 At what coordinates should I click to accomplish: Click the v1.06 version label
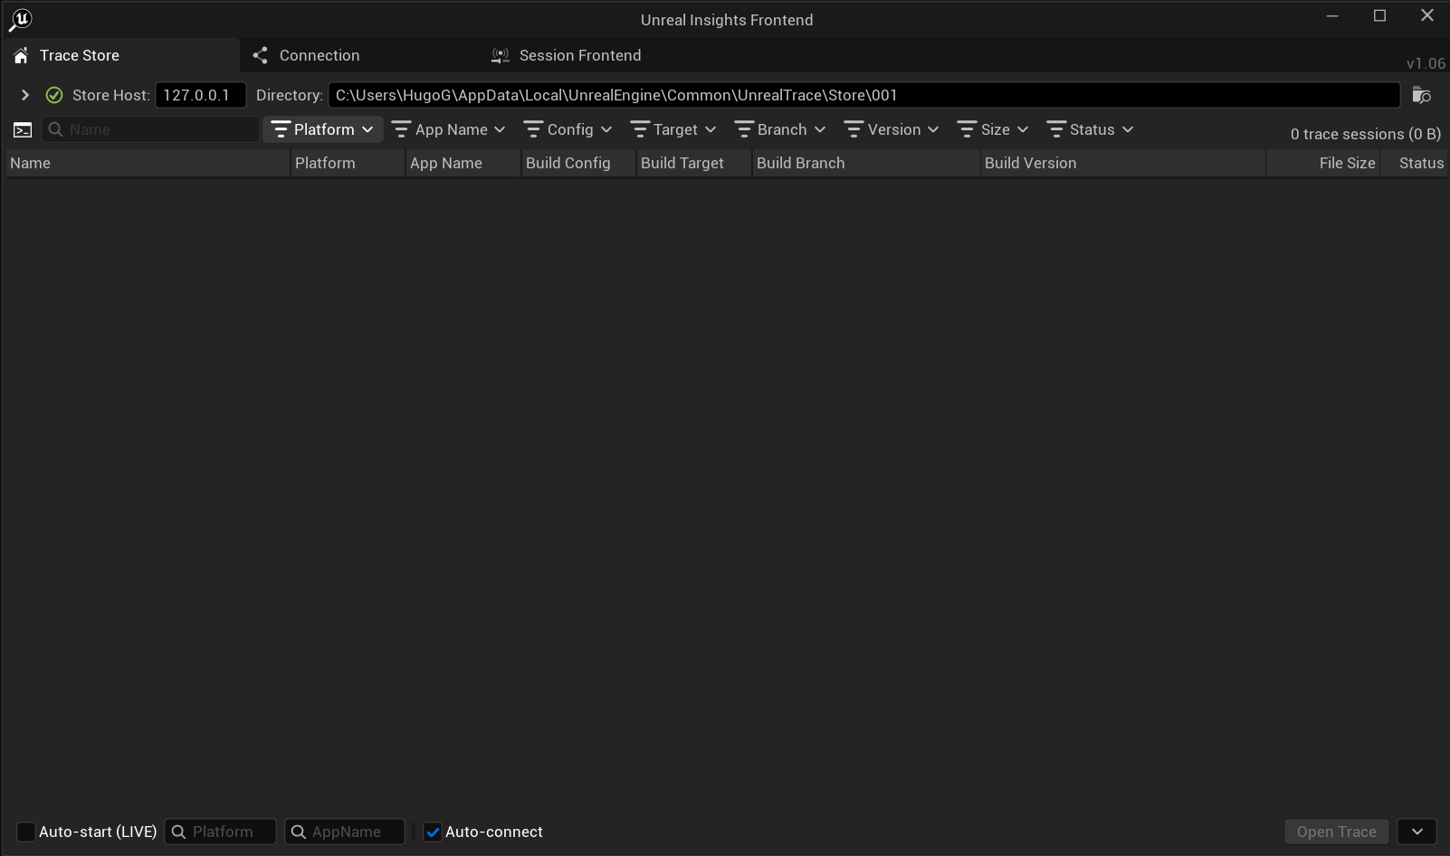pos(1426,63)
